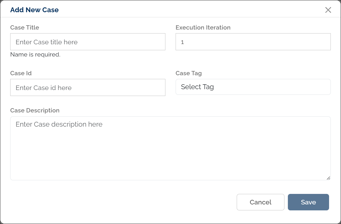Open the Select Tag dropdown
The height and width of the screenshot is (224, 341).
(253, 87)
